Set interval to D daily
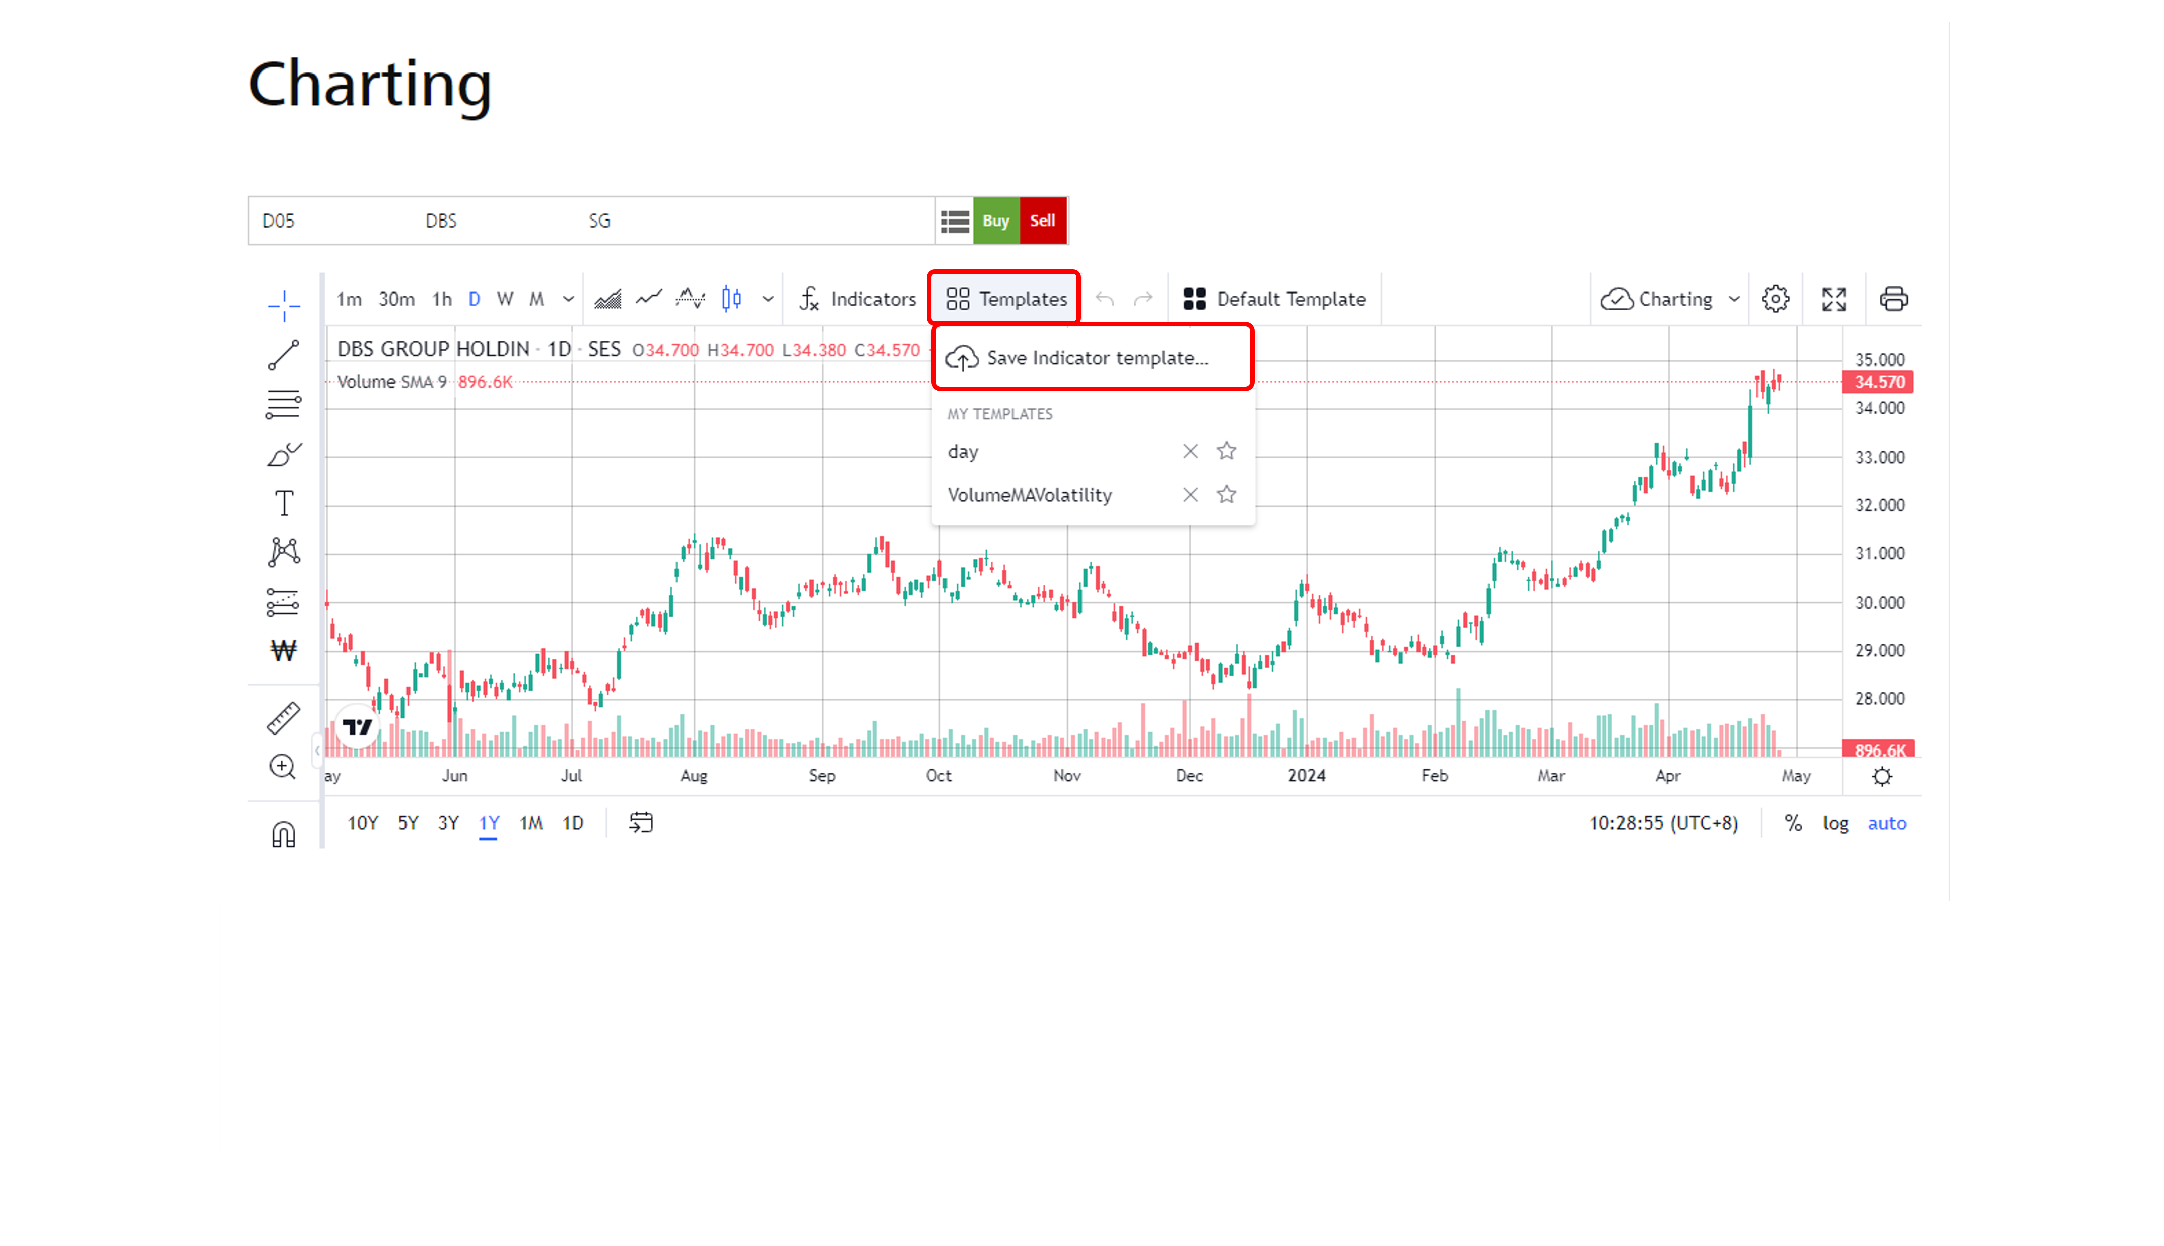The width and height of the screenshot is (2164, 1246). 474,299
